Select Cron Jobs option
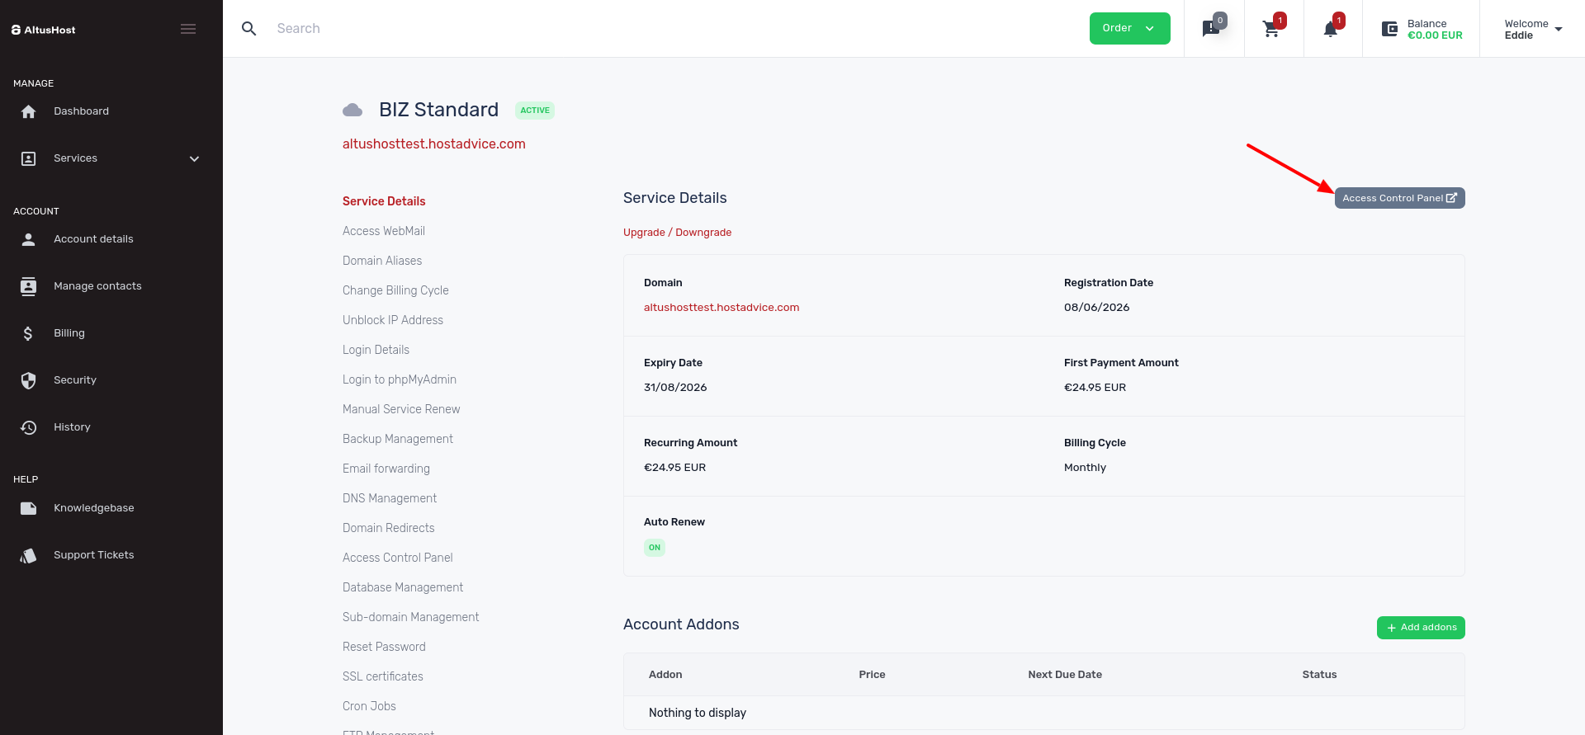The image size is (1585, 735). click(x=369, y=706)
